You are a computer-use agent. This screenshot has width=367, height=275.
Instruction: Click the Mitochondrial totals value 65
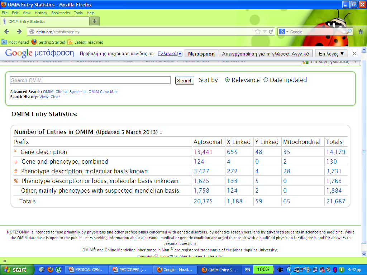pyautogui.click(x=286, y=201)
